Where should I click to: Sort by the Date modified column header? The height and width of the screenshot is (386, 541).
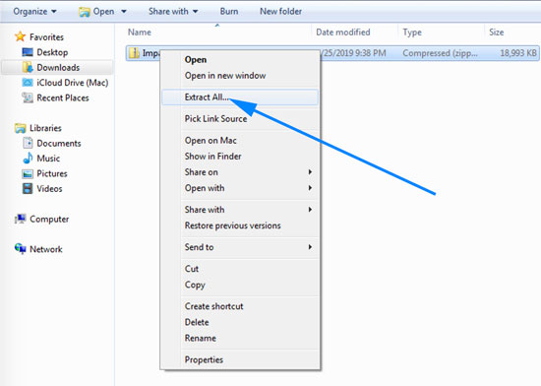pyautogui.click(x=355, y=32)
